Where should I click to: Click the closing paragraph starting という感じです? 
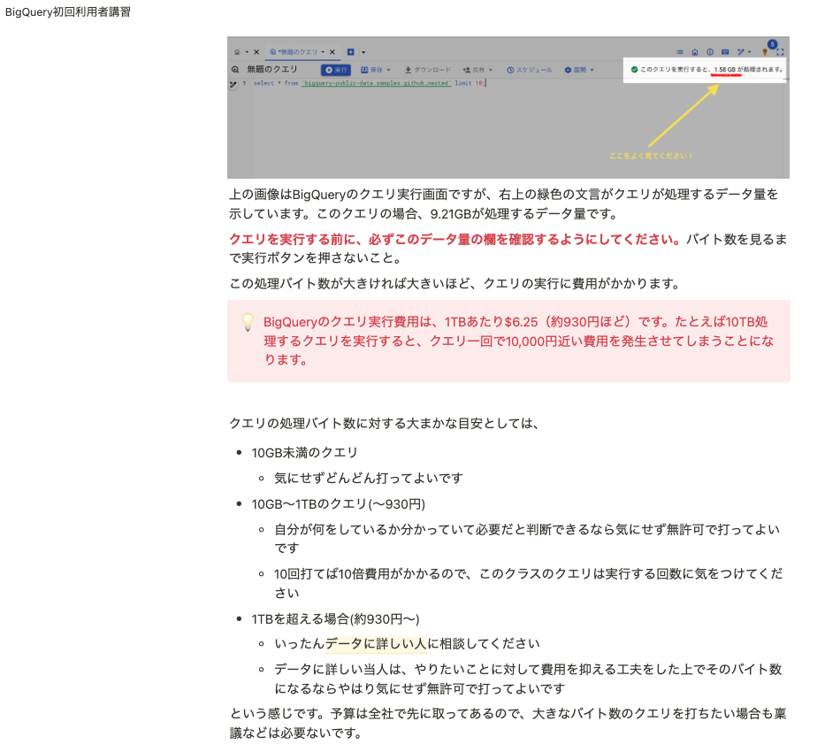[508, 723]
